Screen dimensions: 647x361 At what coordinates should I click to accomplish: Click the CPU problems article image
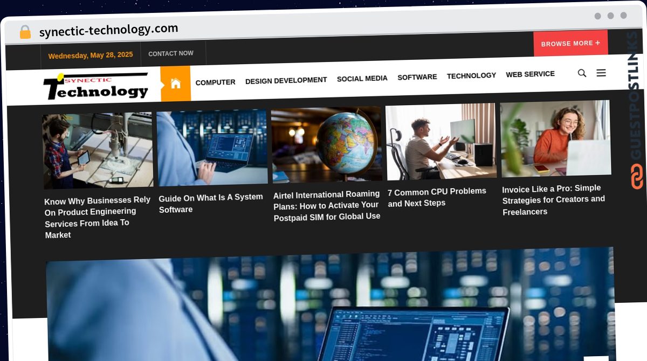tap(441, 141)
